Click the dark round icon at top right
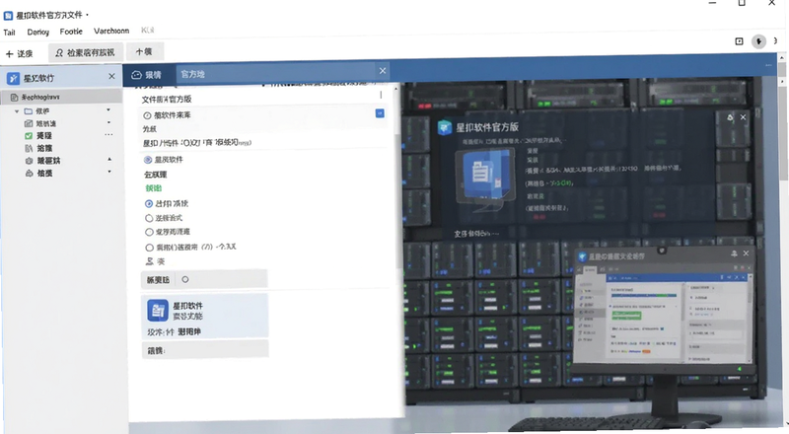Viewport: 789px width, 434px height. click(x=758, y=41)
